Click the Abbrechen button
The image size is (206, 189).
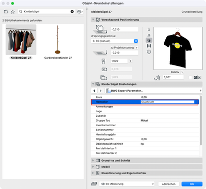169,184
